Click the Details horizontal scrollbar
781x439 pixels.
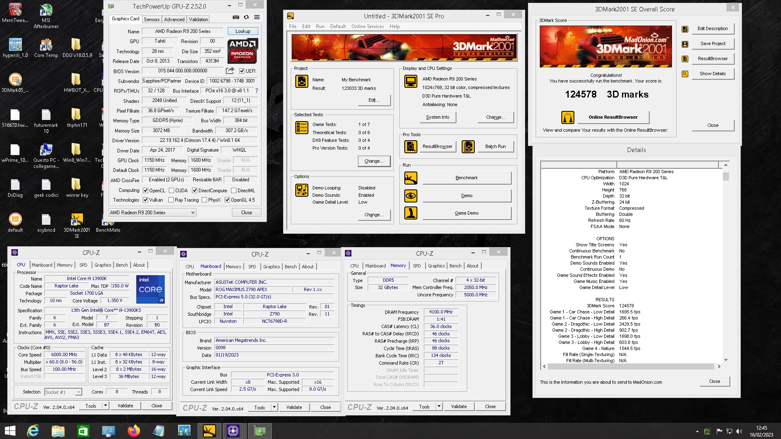point(631,367)
